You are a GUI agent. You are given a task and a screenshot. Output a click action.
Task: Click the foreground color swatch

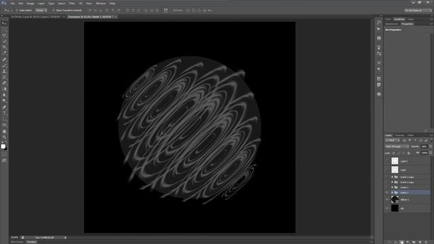click(3, 146)
